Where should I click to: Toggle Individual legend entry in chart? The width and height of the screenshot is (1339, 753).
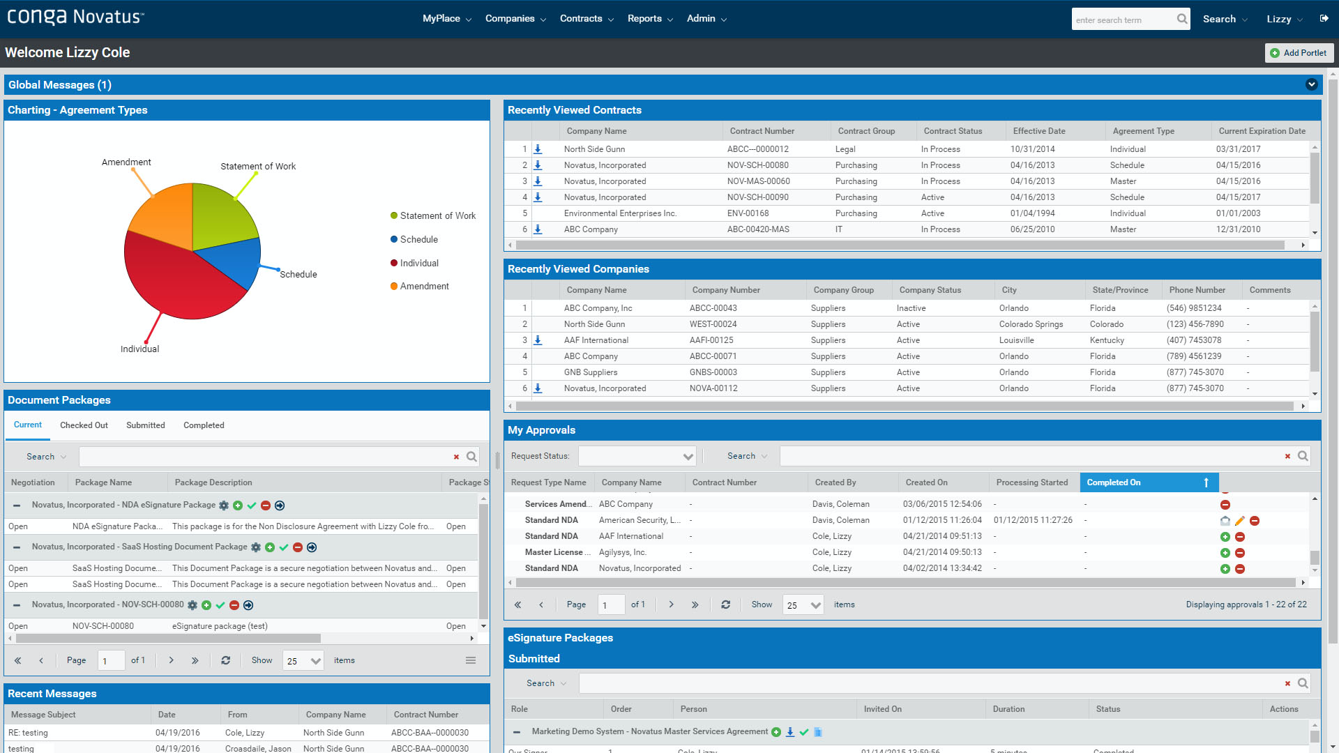pyautogui.click(x=414, y=264)
